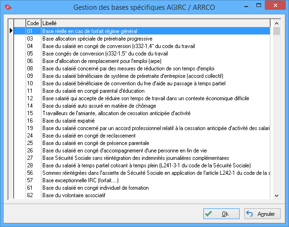Click the row indicator arrow beside code 01

click(x=11, y=31)
